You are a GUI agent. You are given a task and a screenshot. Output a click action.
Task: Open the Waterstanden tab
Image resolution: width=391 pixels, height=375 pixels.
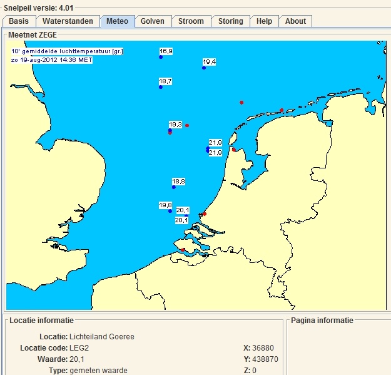pyautogui.click(x=68, y=21)
